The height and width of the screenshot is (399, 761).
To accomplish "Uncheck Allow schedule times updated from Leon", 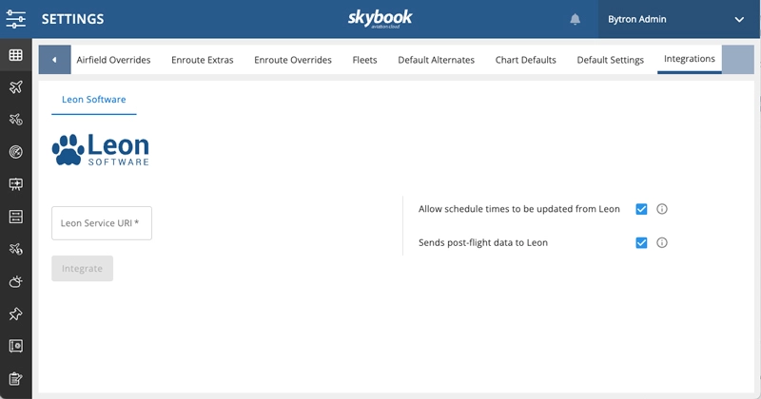I will pos(641,209).
